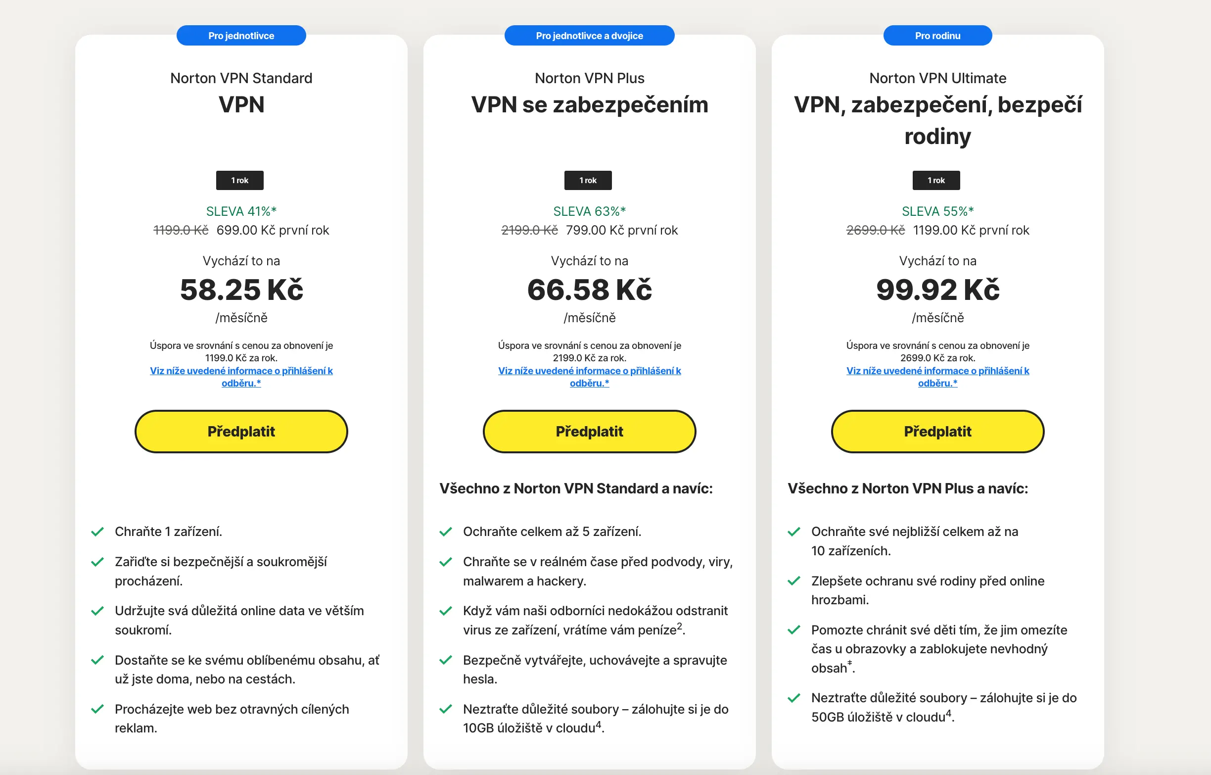The height and width of the screenshot is (775, 1211).
Task: Click checkmark next to Procházejte web bez reklam
Action: click(x=97, y=709)
